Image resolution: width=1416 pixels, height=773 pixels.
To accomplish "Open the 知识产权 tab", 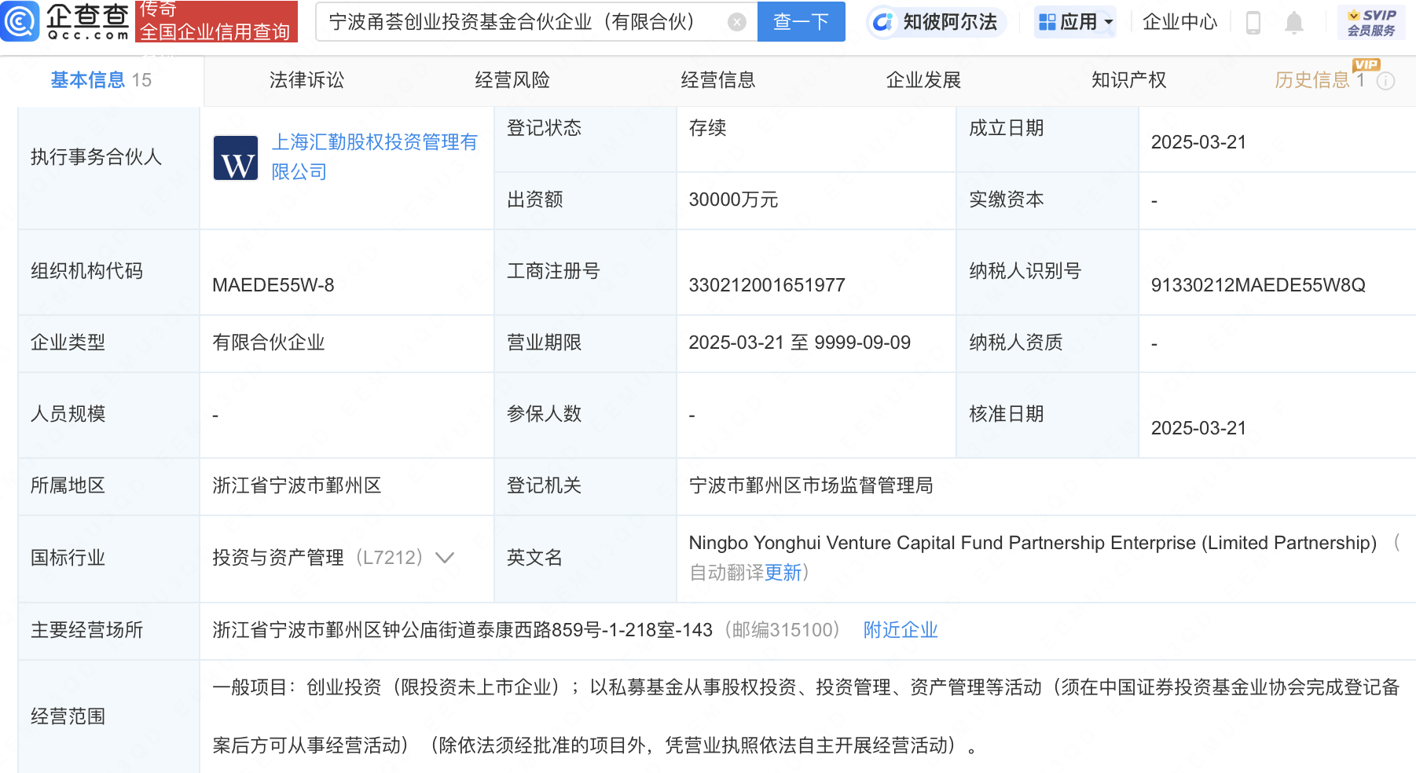I will click(1128, 80).
